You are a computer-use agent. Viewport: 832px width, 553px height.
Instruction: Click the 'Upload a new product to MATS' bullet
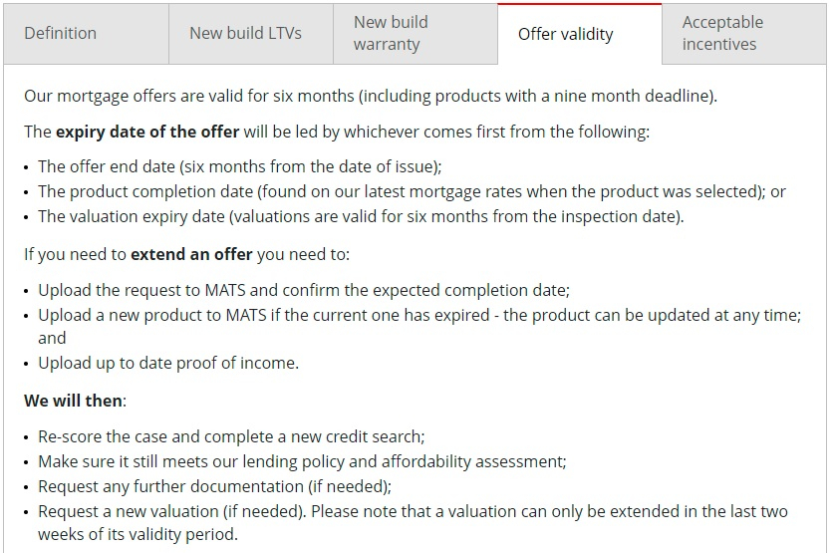click(x=419, y=327)
